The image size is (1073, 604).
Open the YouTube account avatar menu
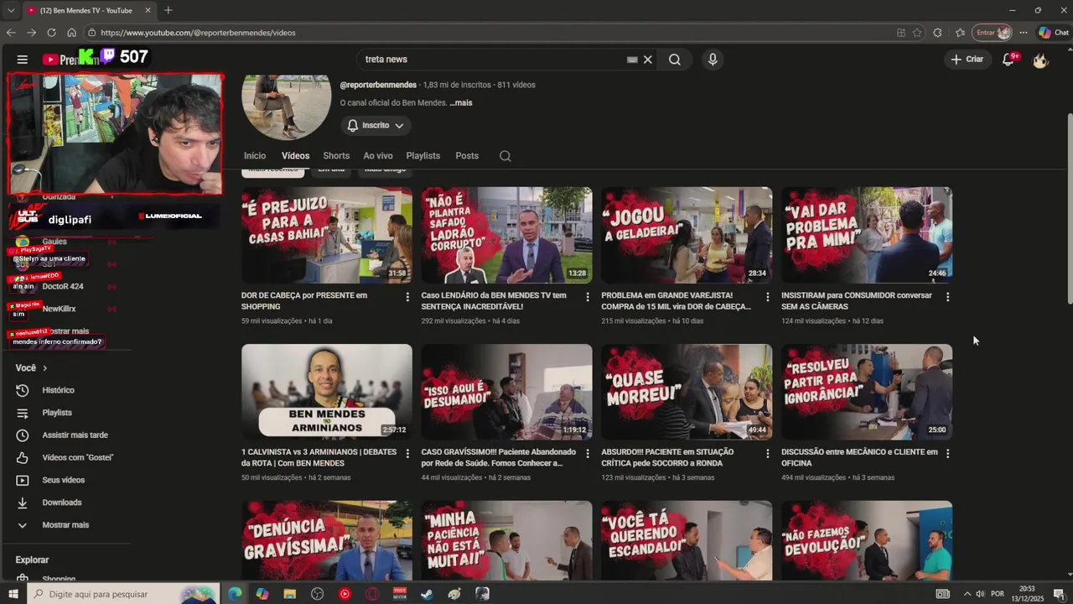1040,60
